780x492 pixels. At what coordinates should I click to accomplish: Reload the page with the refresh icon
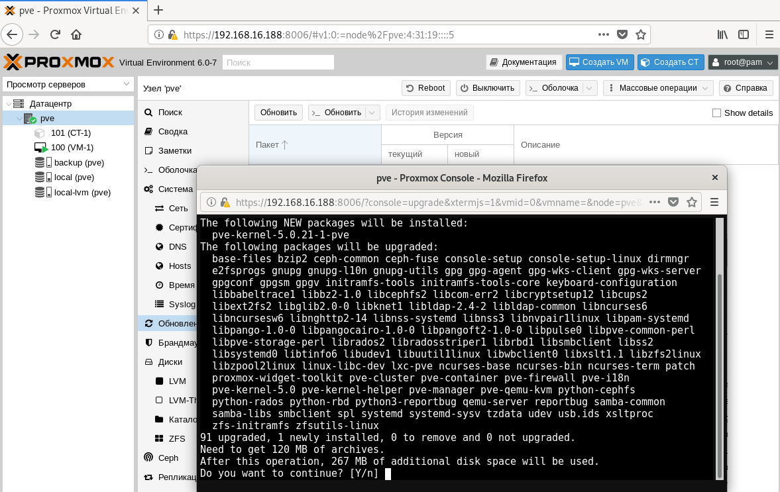pyautogui.click(x=56, y=34)
